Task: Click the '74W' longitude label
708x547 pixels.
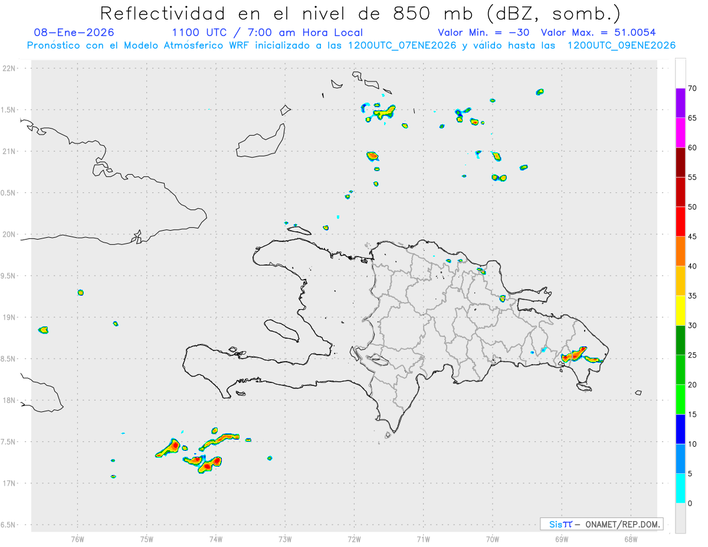Action: tap(215, 539)
